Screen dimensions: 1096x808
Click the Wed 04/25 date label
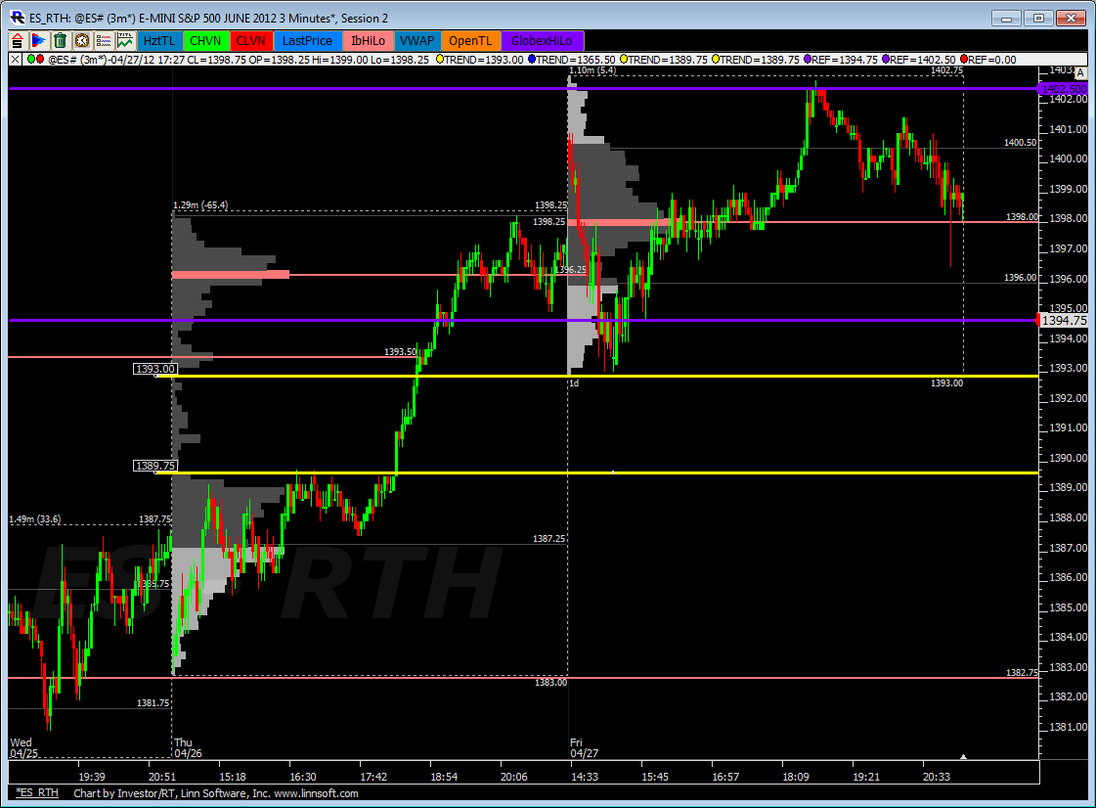pyautogui.click(x=23, y=747)
